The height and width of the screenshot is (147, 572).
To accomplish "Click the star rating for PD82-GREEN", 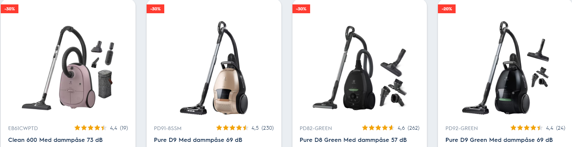I will tap(378, 128).
